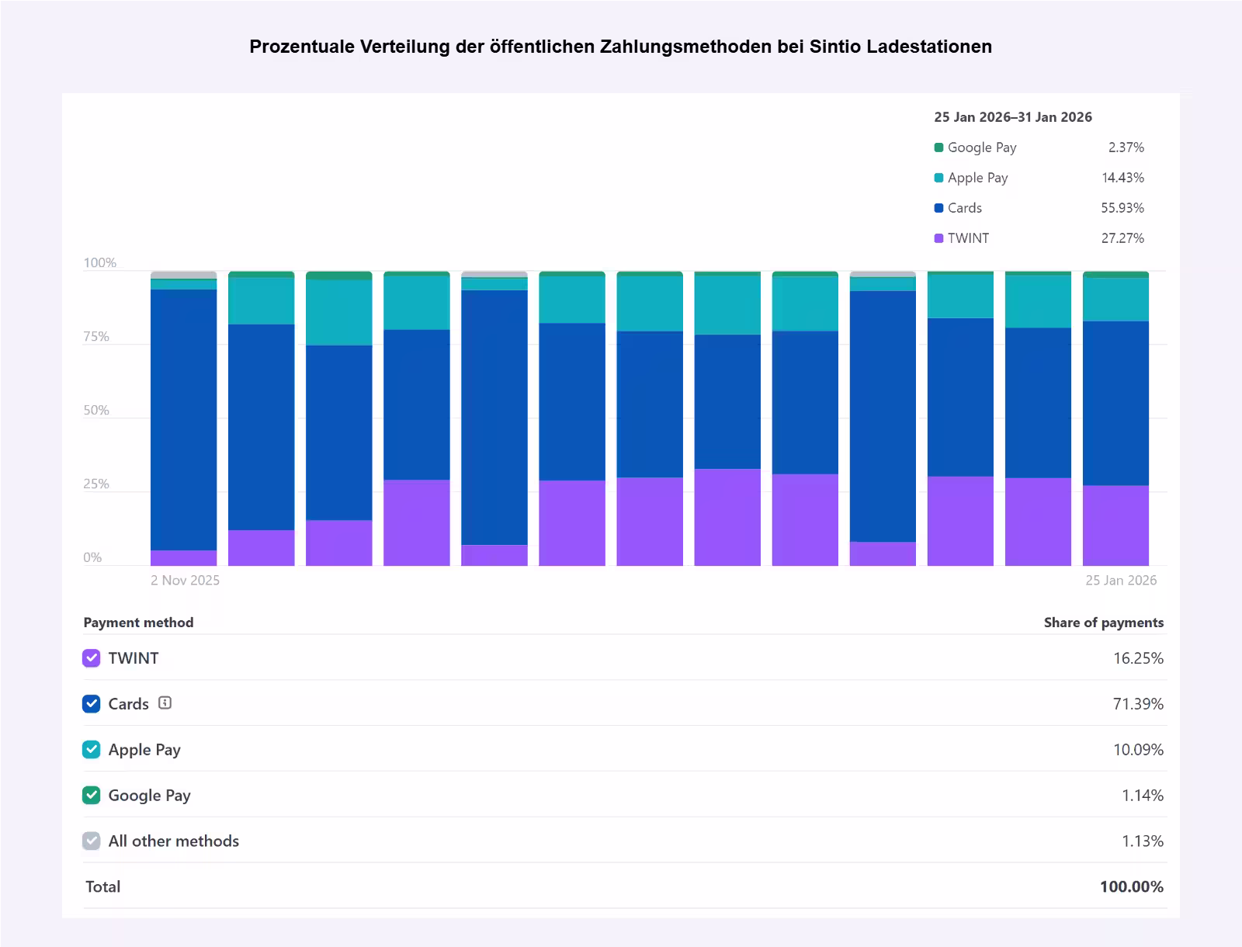This screenshot has height=947, width=1242.
Task: Click the date range label 25 Jan 2026–31 Jan 2026
Action: (1013, 117)
